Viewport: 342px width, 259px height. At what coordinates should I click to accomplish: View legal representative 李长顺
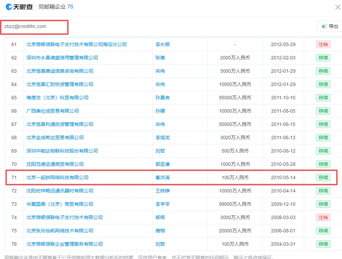pyautogui.click(x=163, y=44)
